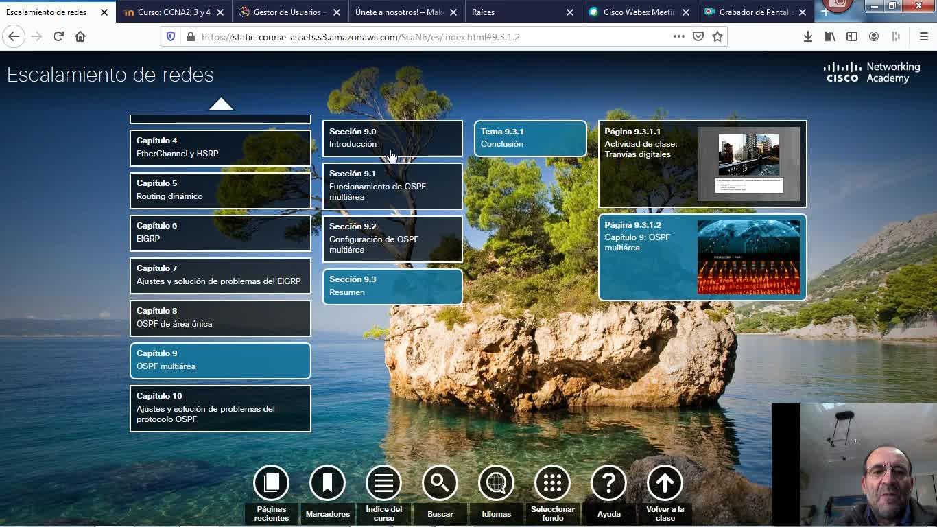Go back with the browser back arrow
Image resolution: width=937 pixels, height=527 pixels.
(14, 37)
